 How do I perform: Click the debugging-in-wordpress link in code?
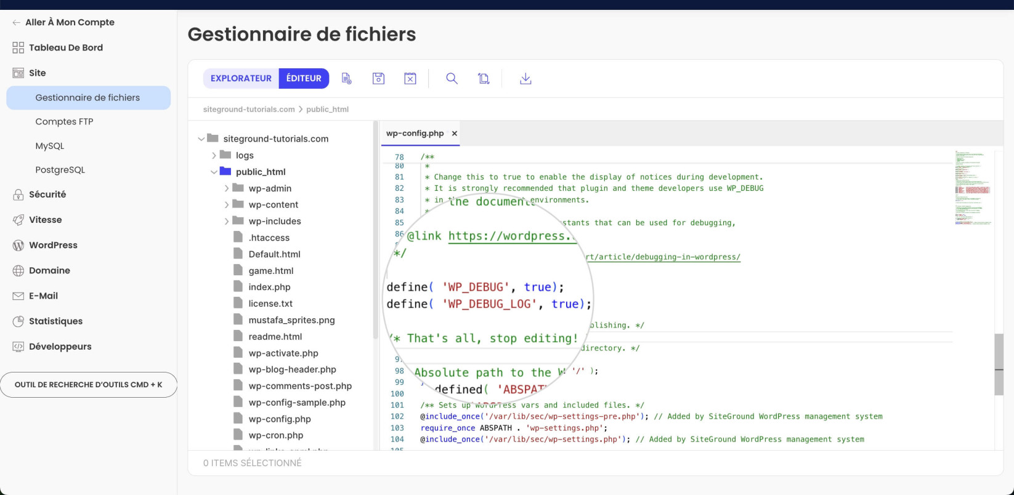pos(663,257)
